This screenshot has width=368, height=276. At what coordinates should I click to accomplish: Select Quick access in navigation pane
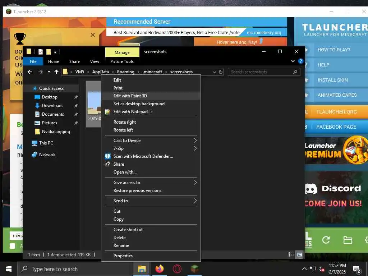pyautogui.click(x=51, y=88)
